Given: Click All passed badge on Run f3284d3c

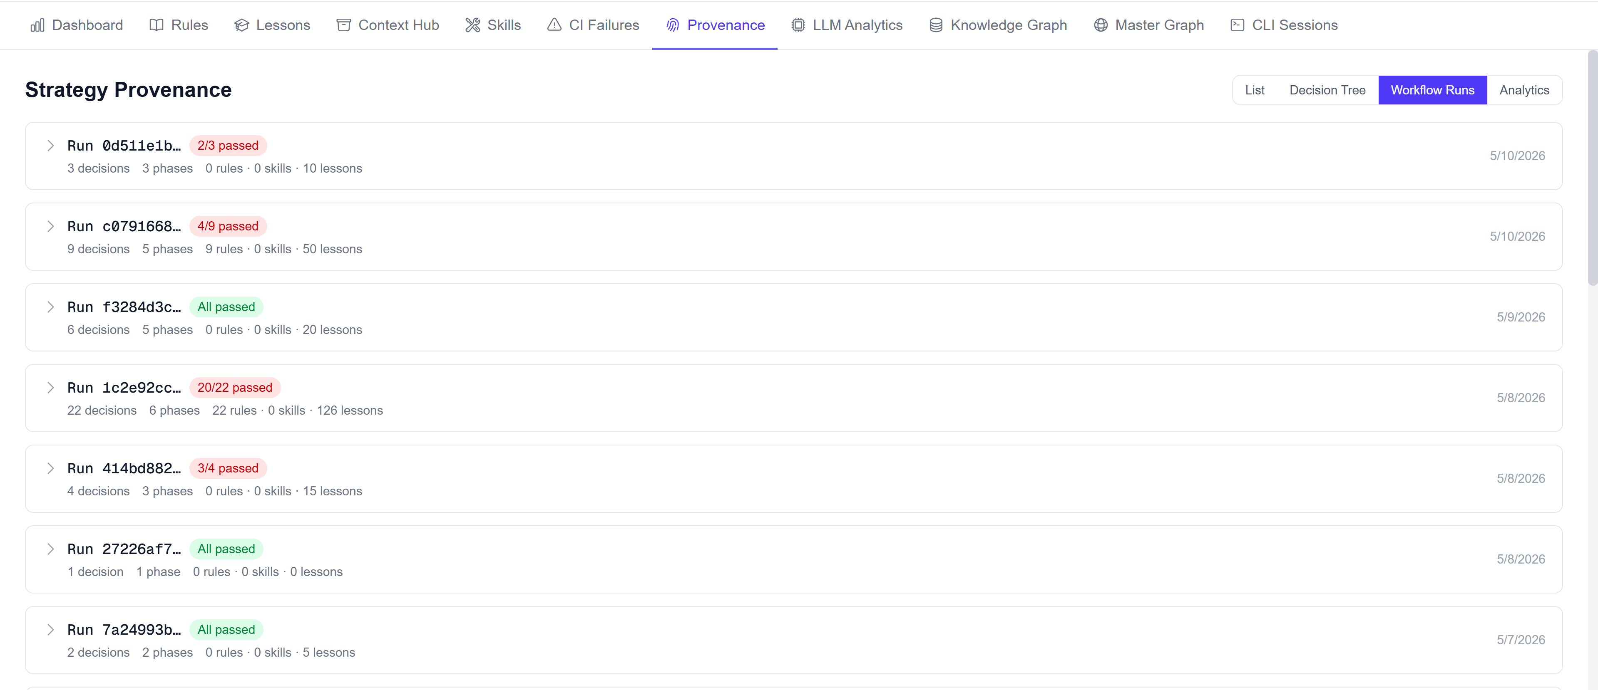Looking at the screenshot, I should tap(226, 307).
